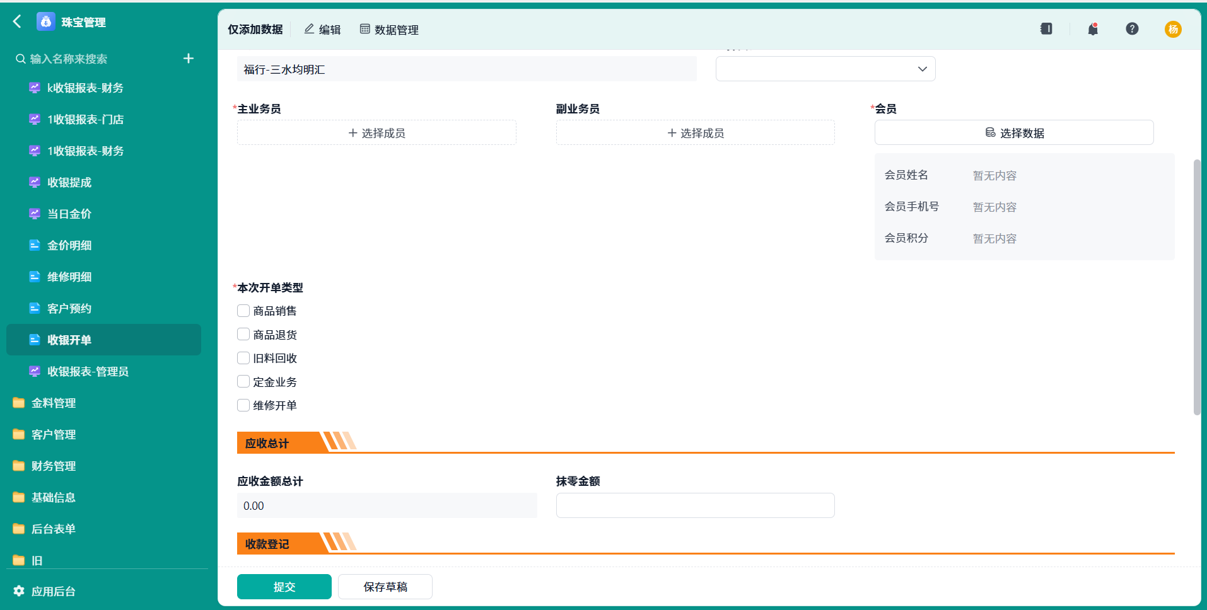Click the vertical scrollbar of the form

pos(1197,287)
